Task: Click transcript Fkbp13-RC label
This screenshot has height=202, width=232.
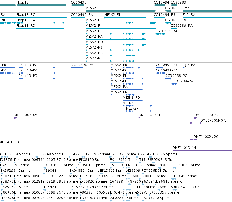Action: coord(26,15)
